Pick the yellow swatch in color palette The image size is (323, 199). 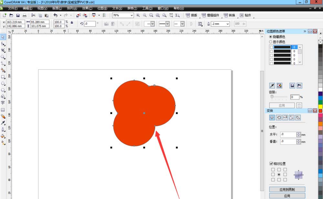pyautogui.click(x=320, y=106)
